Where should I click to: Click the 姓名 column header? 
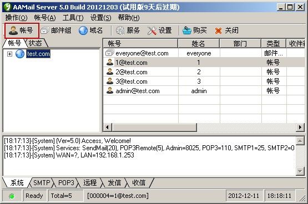(198, 43)
